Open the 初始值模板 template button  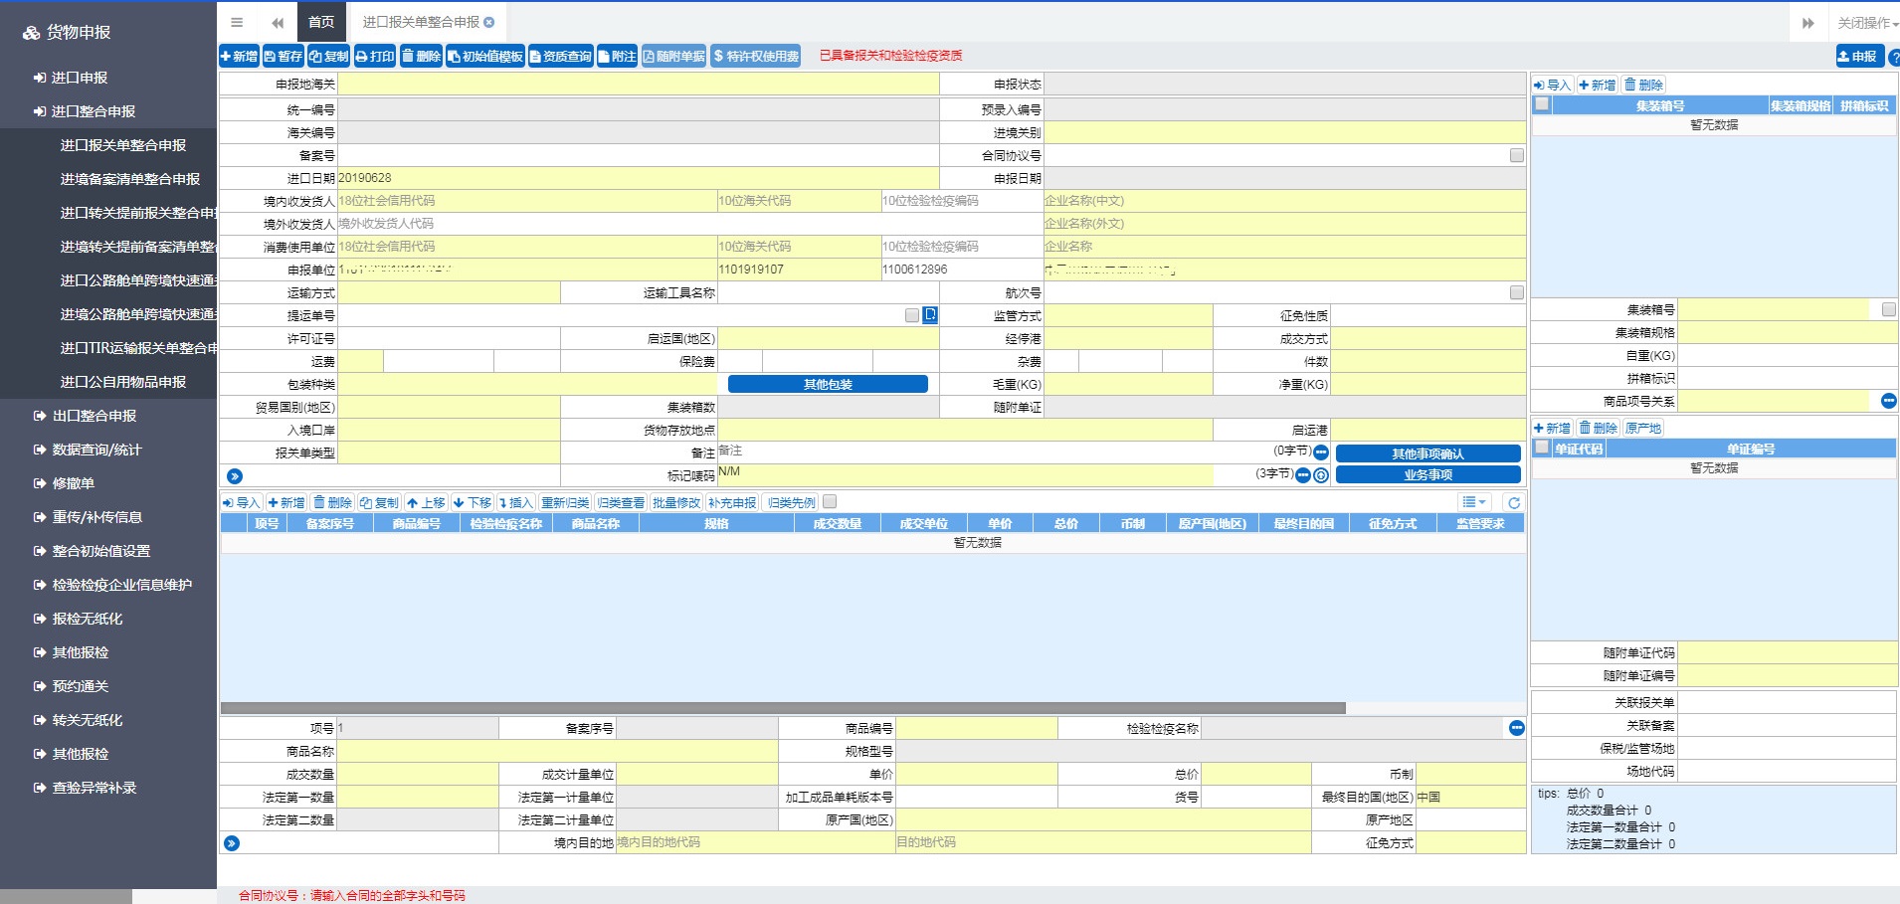pyautogui.click(x=485, y=56)
